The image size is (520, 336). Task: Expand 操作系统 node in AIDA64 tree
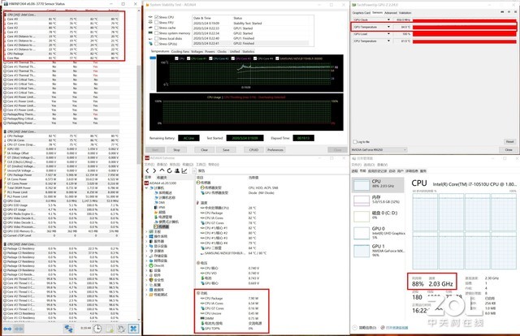coord(147,237)
